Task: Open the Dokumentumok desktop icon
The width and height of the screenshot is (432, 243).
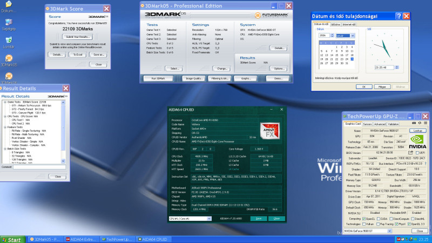Action: coord(9,6)
